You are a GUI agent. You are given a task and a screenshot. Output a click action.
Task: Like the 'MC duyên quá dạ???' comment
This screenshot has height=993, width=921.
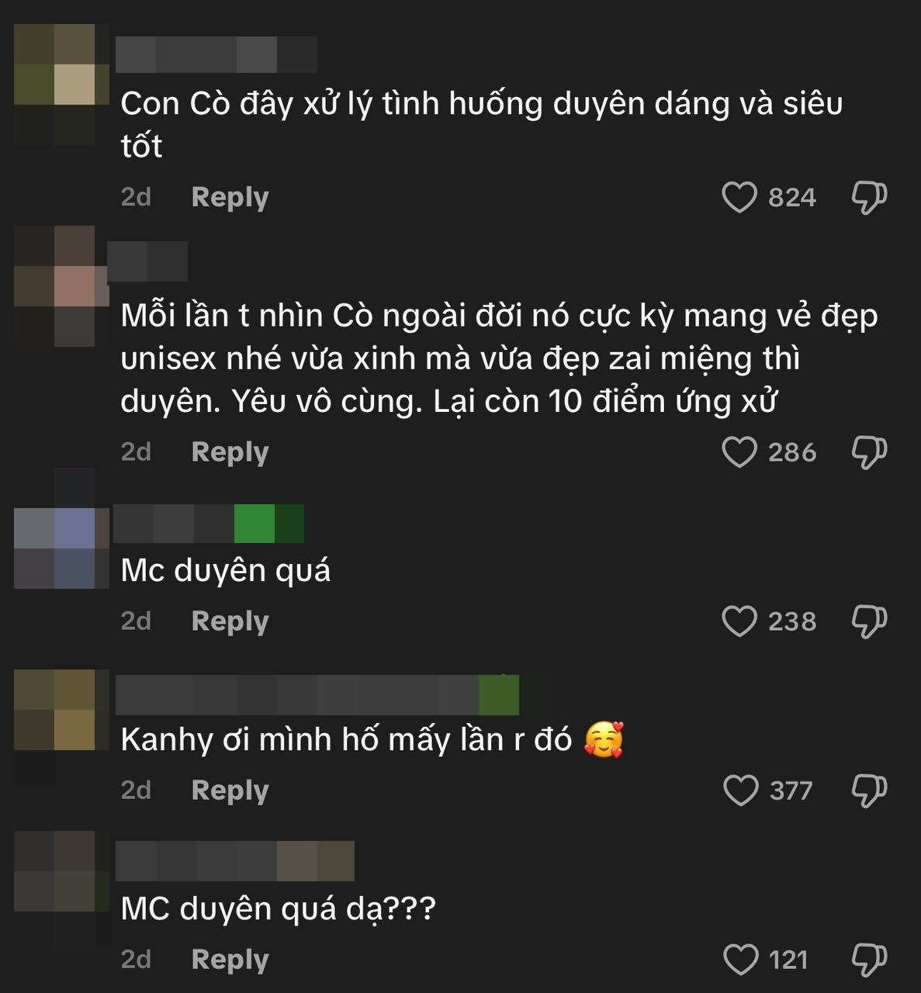pos(740,959)
